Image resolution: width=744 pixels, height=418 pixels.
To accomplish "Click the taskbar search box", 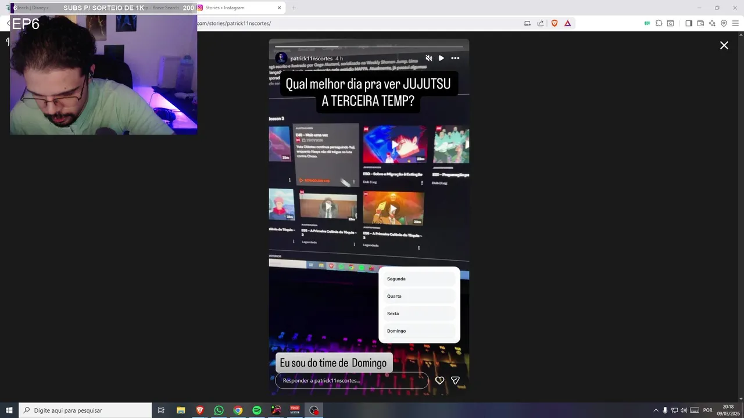I will pyautogui.click(x=85, y=410).
